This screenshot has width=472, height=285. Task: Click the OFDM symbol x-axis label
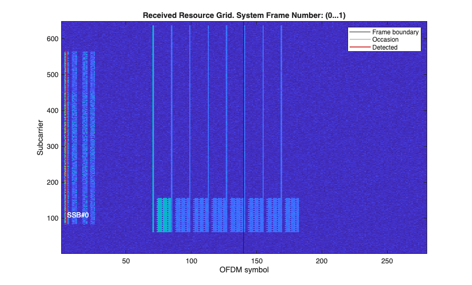pyautogui.click(x=244, y=270)
